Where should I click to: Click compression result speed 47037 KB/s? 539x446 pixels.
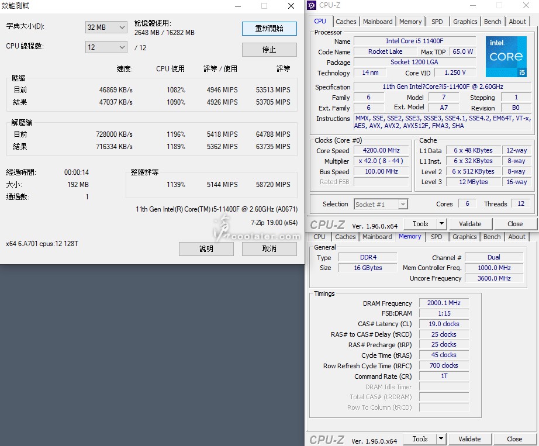116,102
